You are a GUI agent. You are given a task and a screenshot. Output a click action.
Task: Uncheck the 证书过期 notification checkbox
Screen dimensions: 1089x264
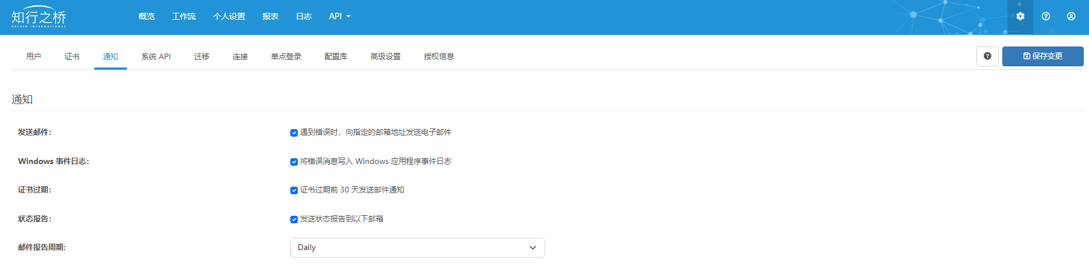tap(294, 190)
